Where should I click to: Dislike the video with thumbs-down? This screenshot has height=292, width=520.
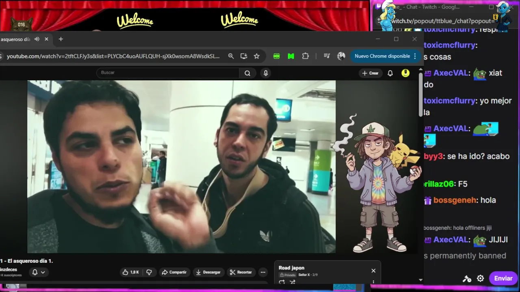click(149, 272)
